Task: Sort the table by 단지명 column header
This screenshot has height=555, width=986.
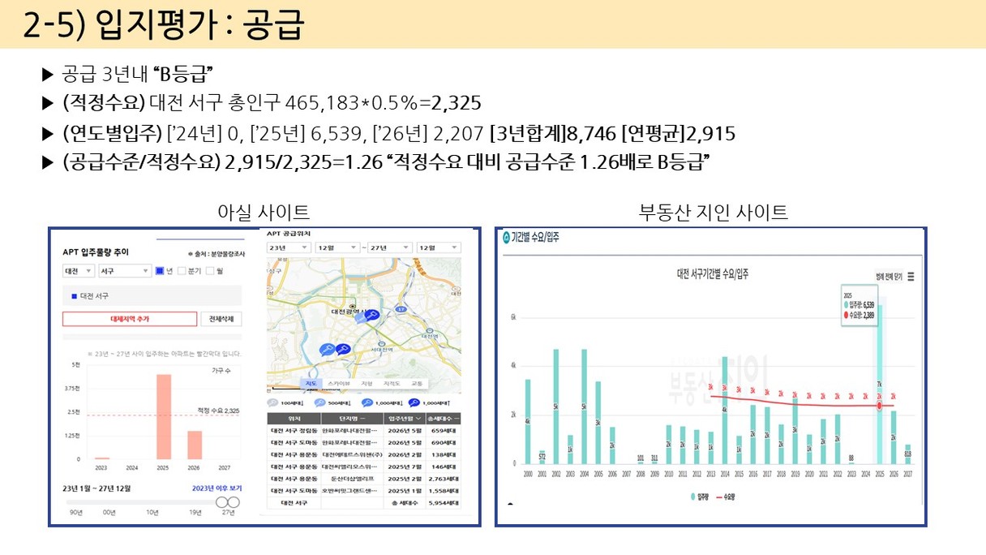Action: coord(350,419)
